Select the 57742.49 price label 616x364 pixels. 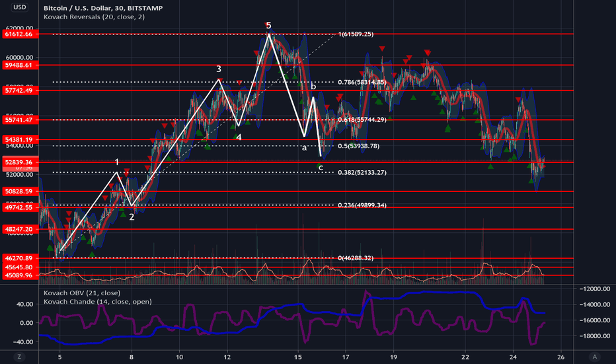pyautogui.click(x=20, y=91)
